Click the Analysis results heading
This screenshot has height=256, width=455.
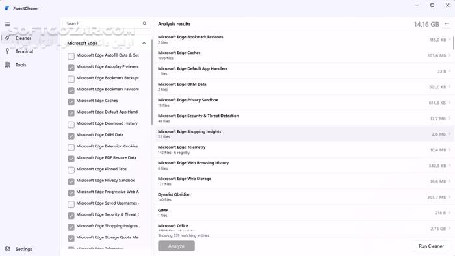pos(174,24)
